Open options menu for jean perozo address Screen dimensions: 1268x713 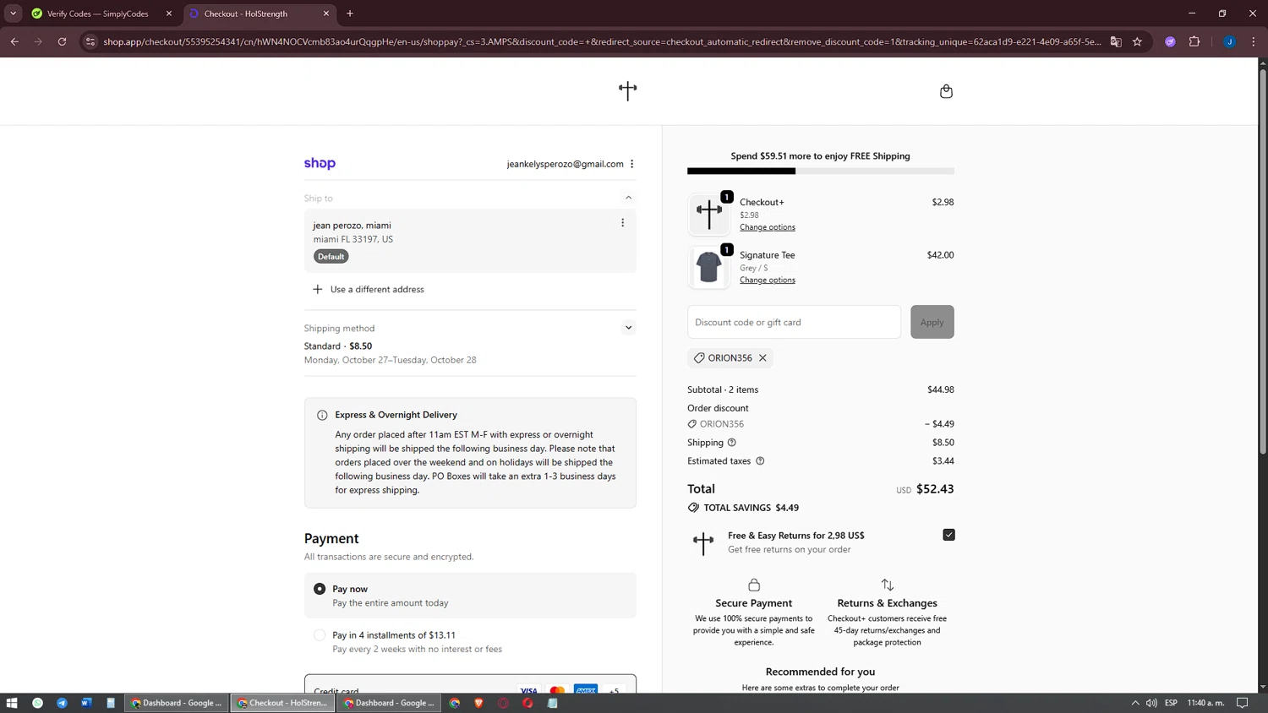click(x=623, y=223)
